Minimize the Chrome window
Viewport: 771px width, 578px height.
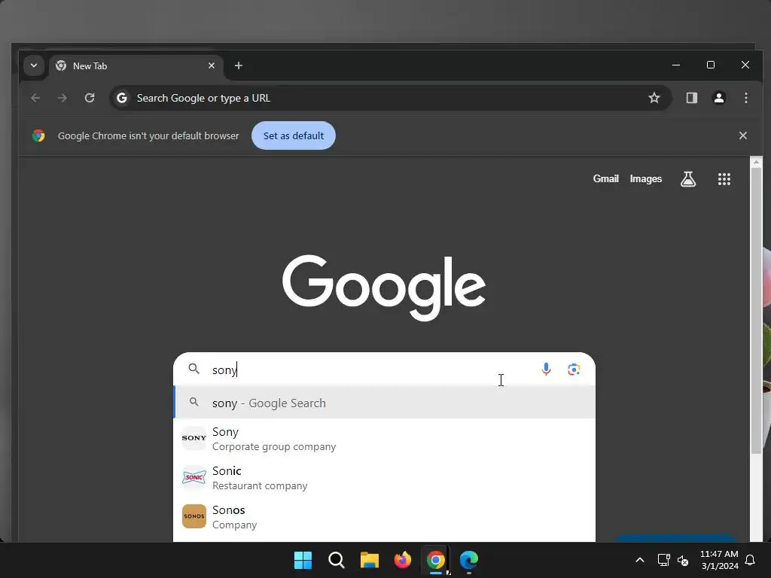pos(676,65)
